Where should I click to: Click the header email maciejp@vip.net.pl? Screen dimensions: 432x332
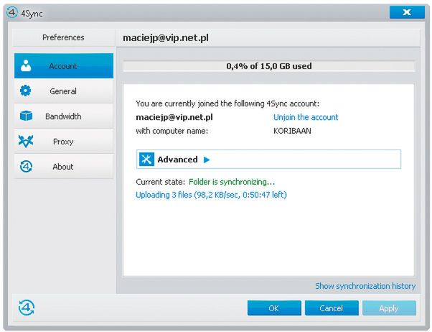pos(166,37)
